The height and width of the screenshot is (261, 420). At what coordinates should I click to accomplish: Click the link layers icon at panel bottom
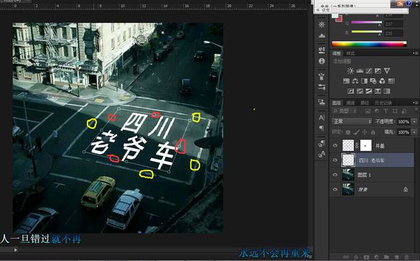pos(346,257)
